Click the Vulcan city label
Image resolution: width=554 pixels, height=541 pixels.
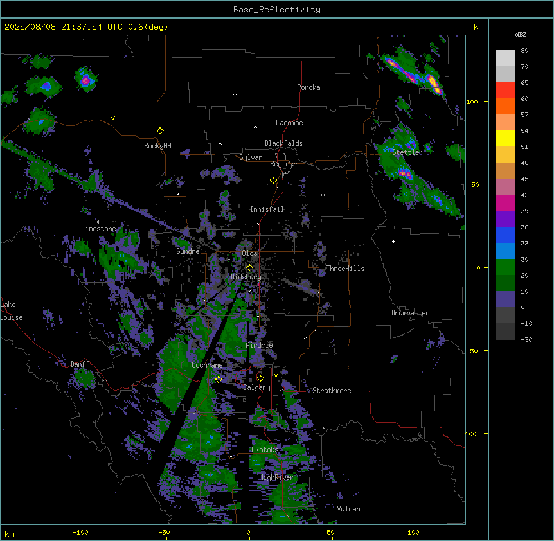pos(348,509)
